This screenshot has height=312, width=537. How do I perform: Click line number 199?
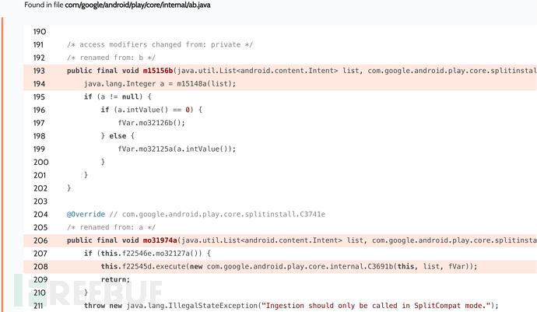[x=39, y=149]
